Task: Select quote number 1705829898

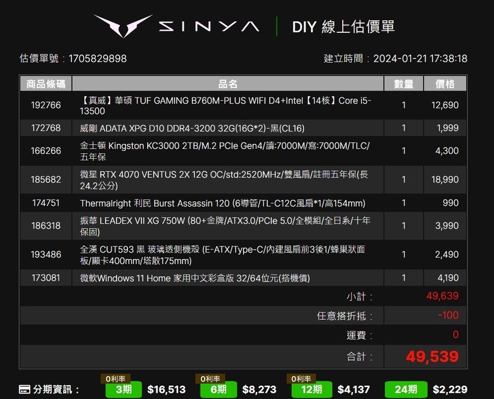Action: click(x=98, y=59)
